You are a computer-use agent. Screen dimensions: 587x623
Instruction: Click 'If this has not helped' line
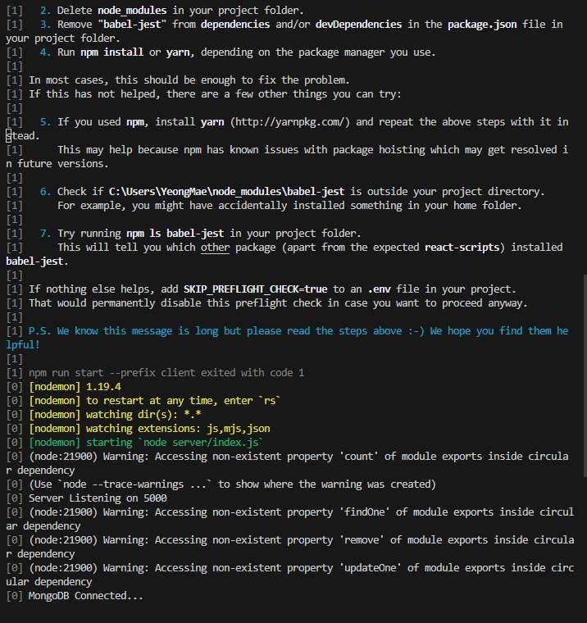(215, 94)
